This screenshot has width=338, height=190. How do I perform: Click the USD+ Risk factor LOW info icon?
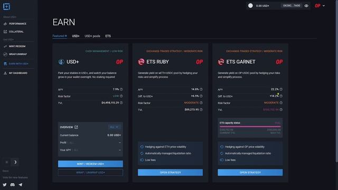pyautogui.click(x=121, y=96)
